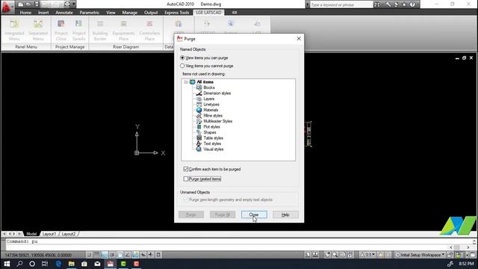Open the Parametric ribbon tab
The height and width of the screenshot is (269, 478).
pyautogui.click(x=90, y=13)
